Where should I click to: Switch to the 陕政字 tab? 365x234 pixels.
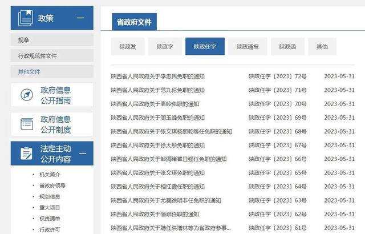165,47
